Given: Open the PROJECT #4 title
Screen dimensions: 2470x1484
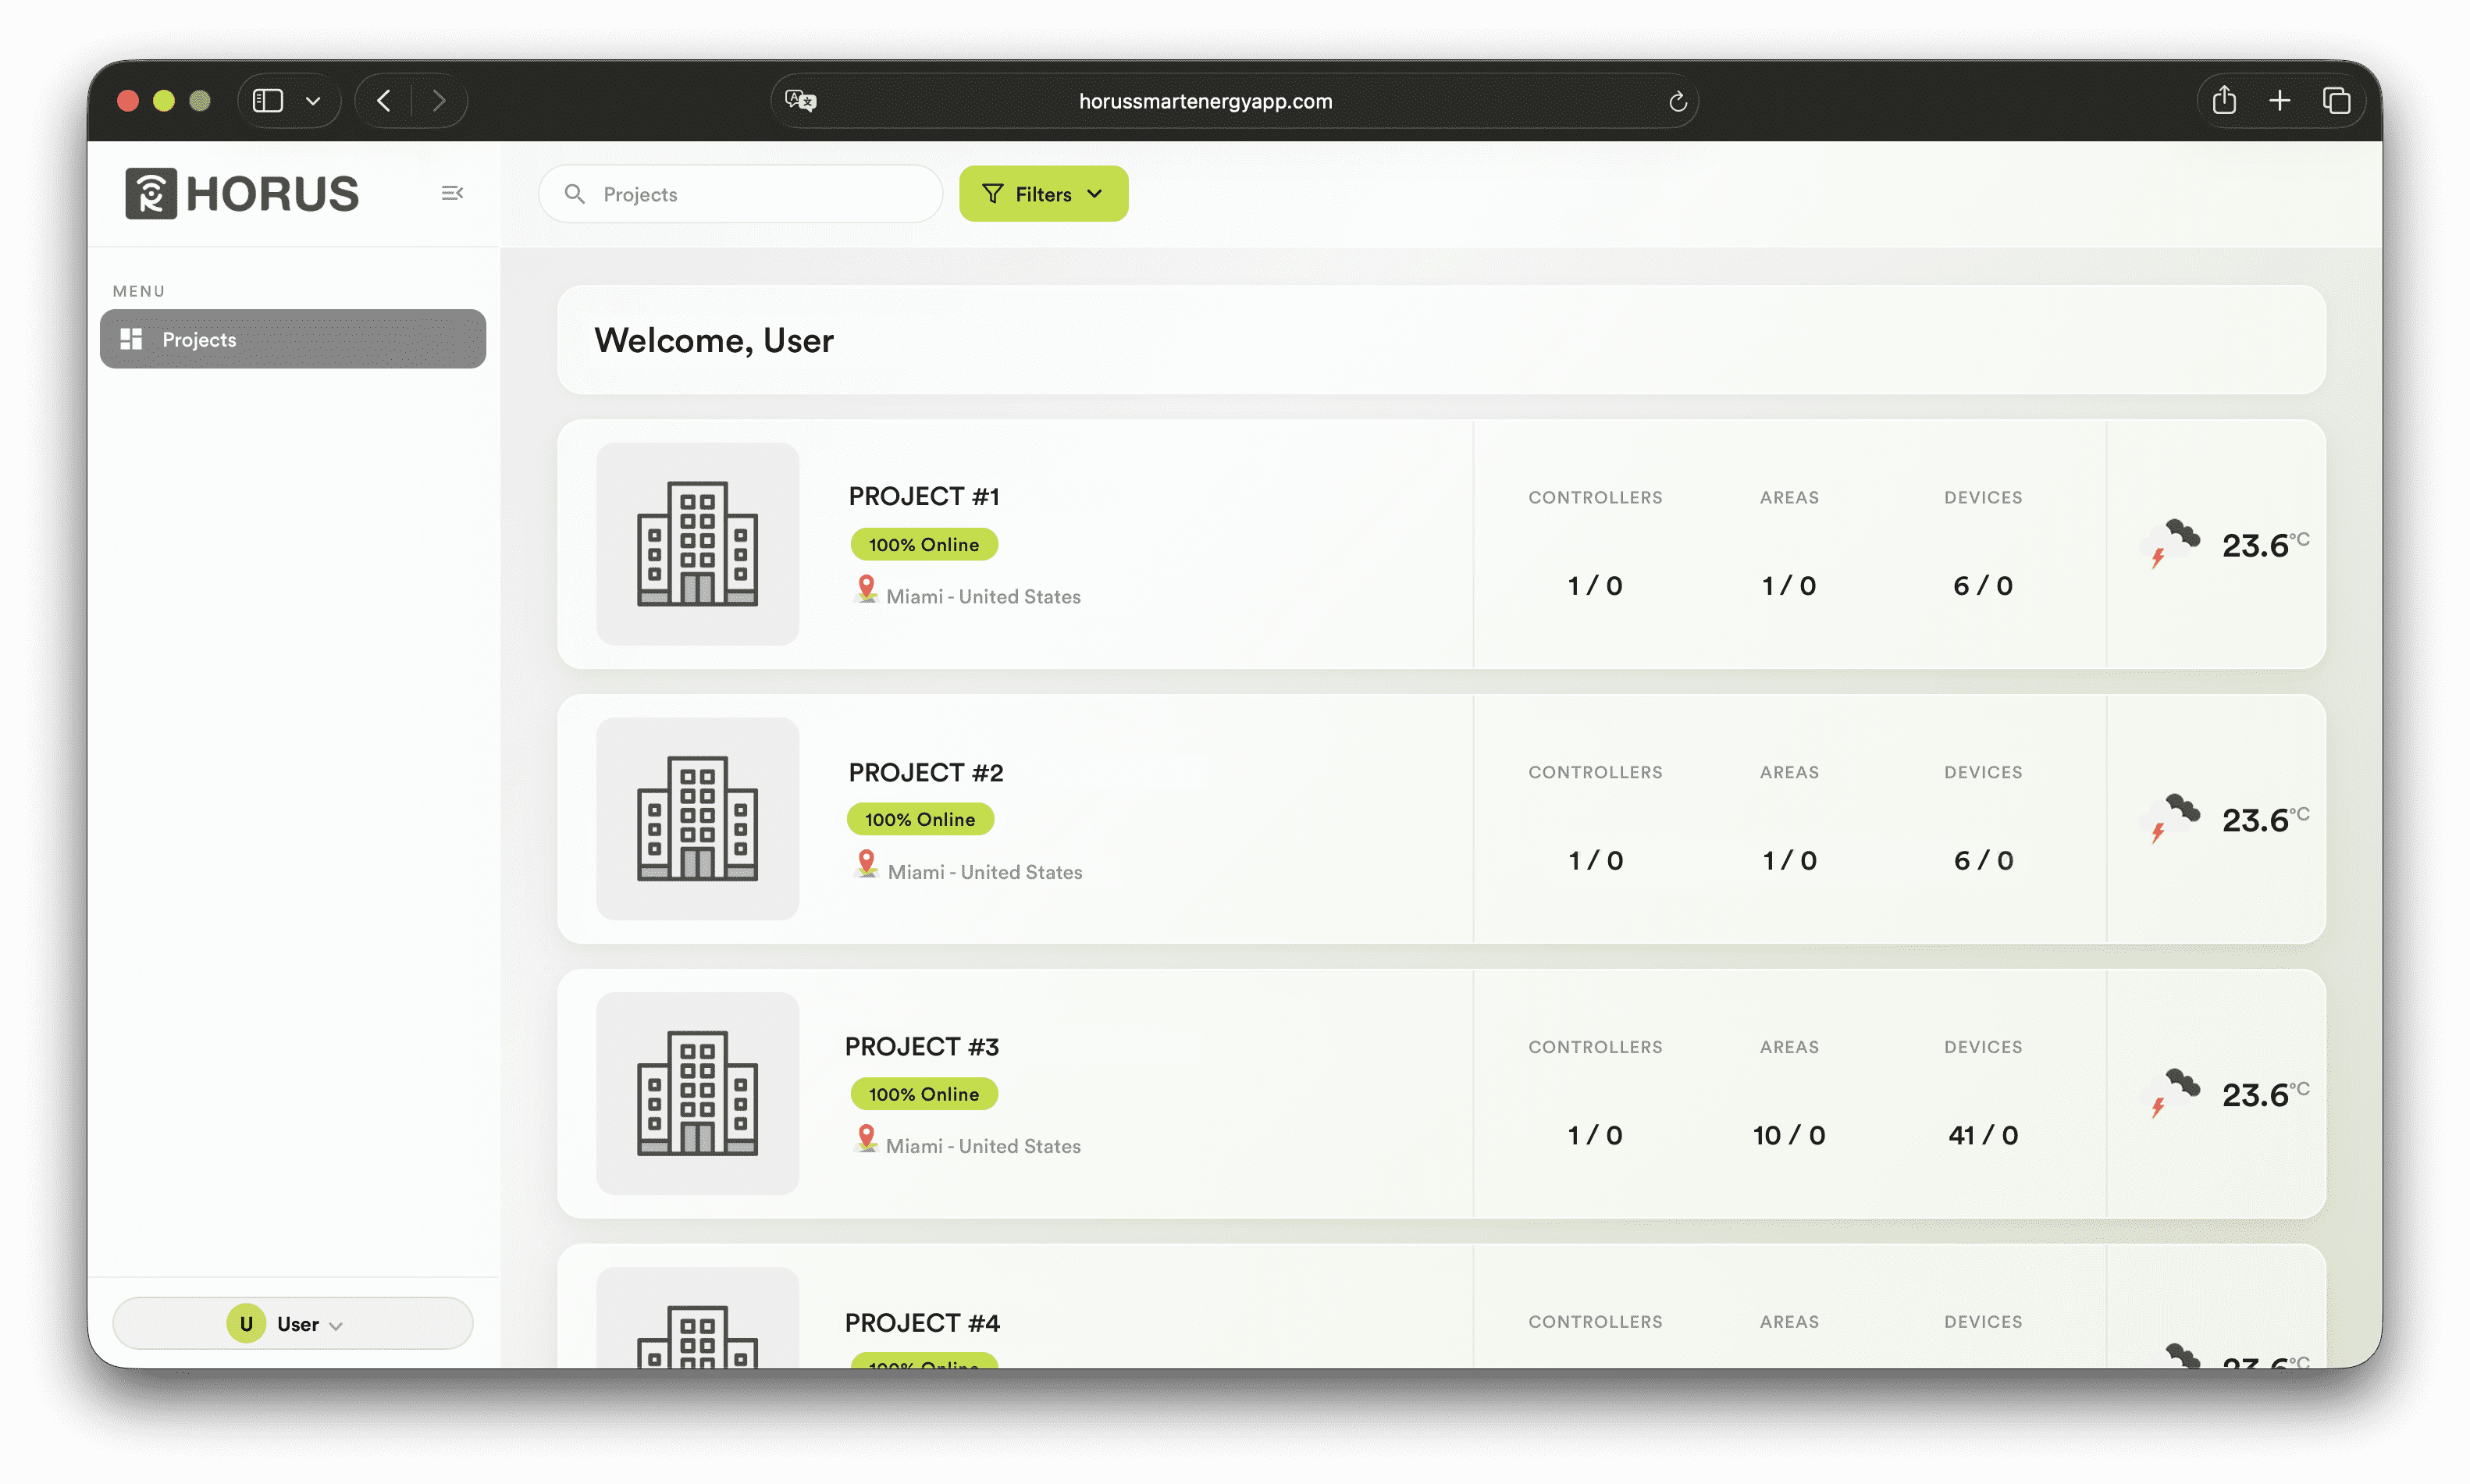Looking at the screenshot, I should [x=922, y=1322].
